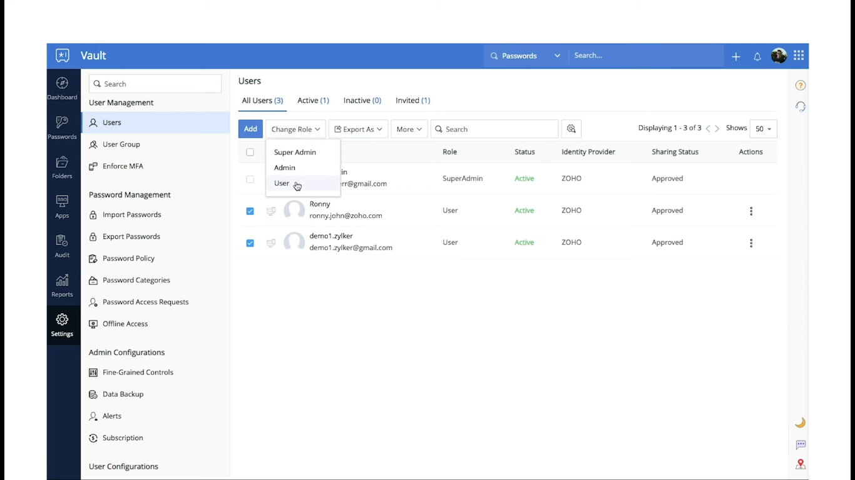Viewport: 855px width, 480px height.
Task: Open the Export As dropdown
Action: click(x=358, y=129)
